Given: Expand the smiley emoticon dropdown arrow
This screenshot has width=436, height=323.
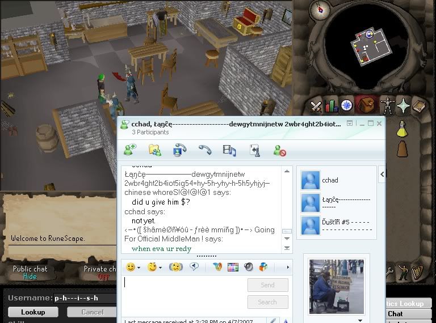Looking at the screenshot, I should (139, 268).
